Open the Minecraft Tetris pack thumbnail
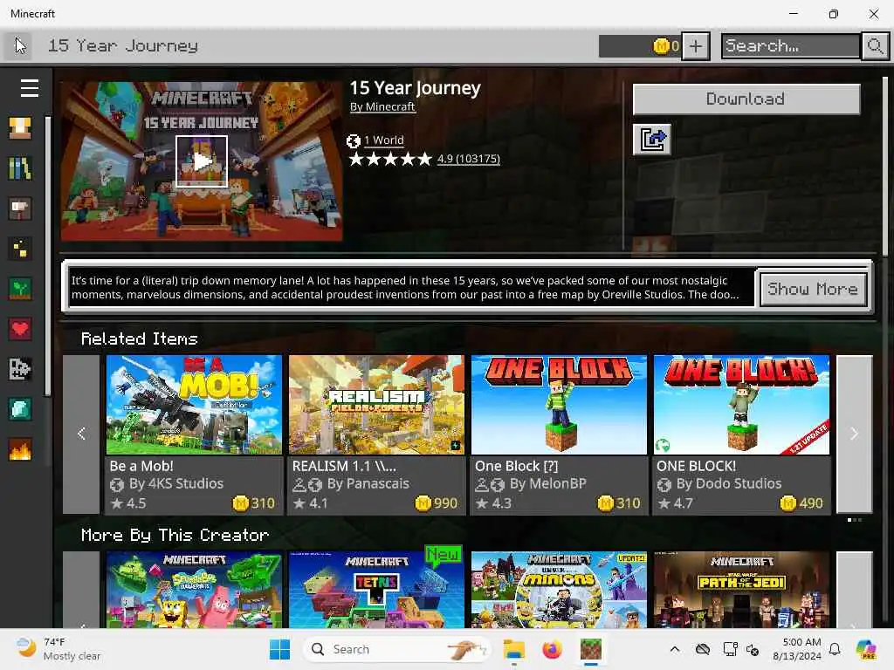The height and width of the screenshot is (670, 894). pyautogui.click(x=376, y=590)
